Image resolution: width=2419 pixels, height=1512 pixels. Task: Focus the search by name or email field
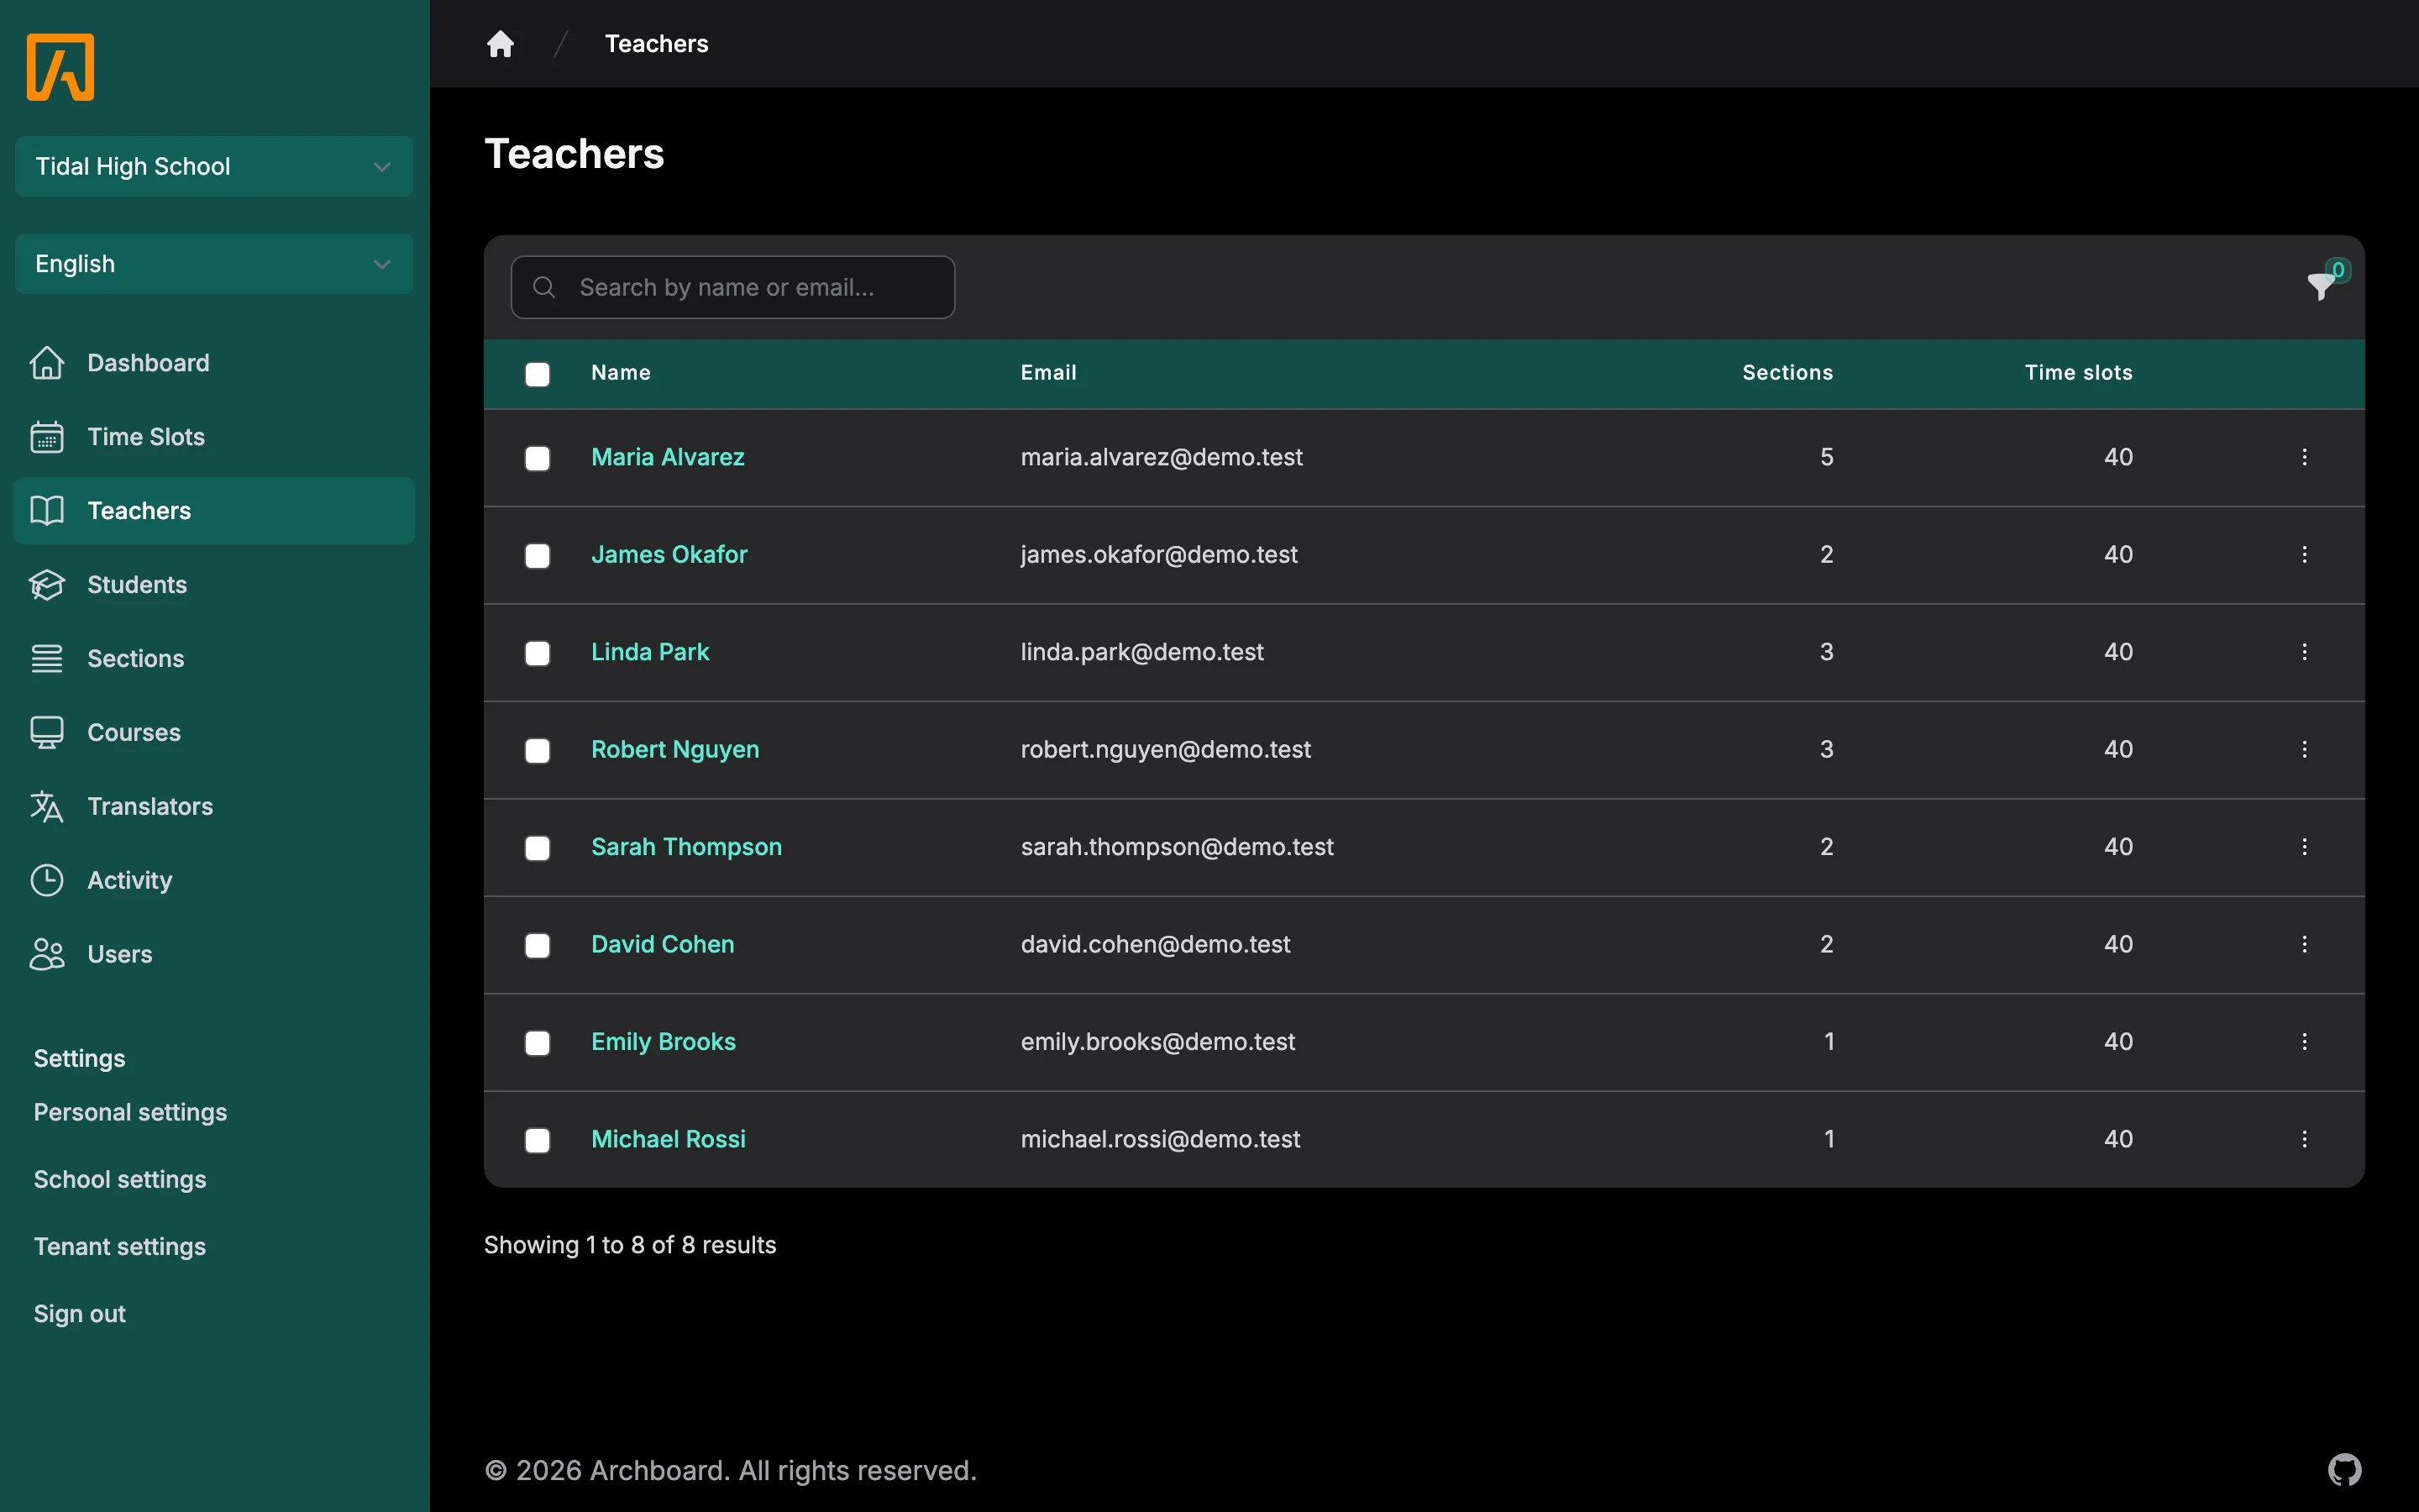click(x=732, y=287)
